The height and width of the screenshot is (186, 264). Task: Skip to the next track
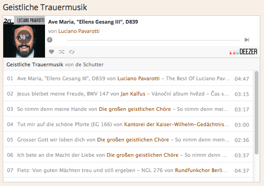point(247,40)
